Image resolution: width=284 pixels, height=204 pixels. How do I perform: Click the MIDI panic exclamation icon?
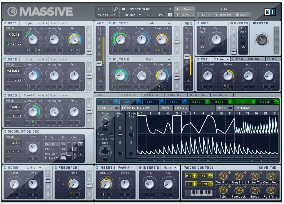point(170,15)
